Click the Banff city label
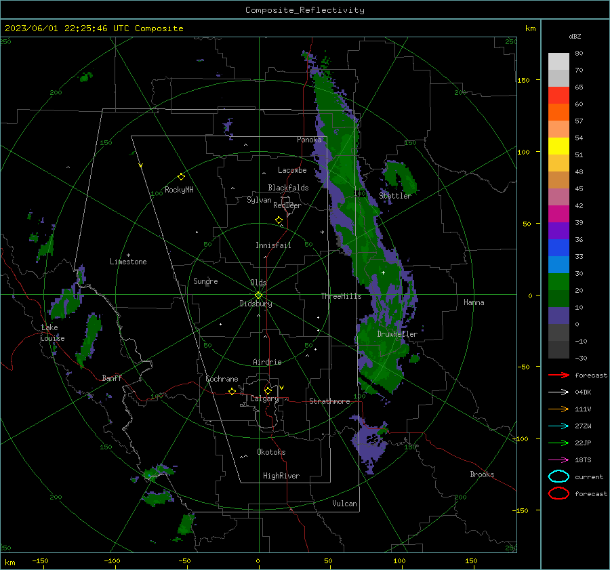Screen dimensions: 610x570 pos(112,378)
